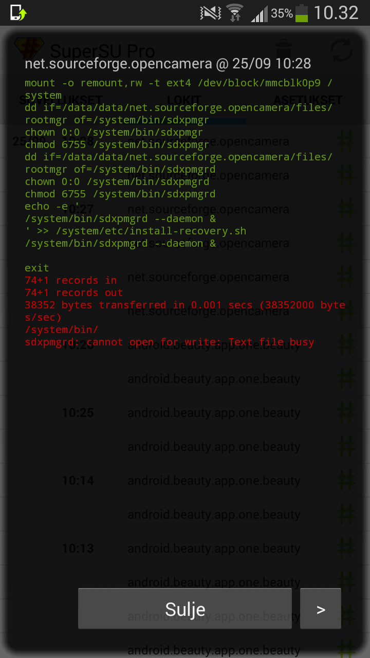The height and width of the screenshot is (658, 370).
Task: Open the 10:14 android.beauty.app.one.beauty log entry
Action: click(185, 481)
